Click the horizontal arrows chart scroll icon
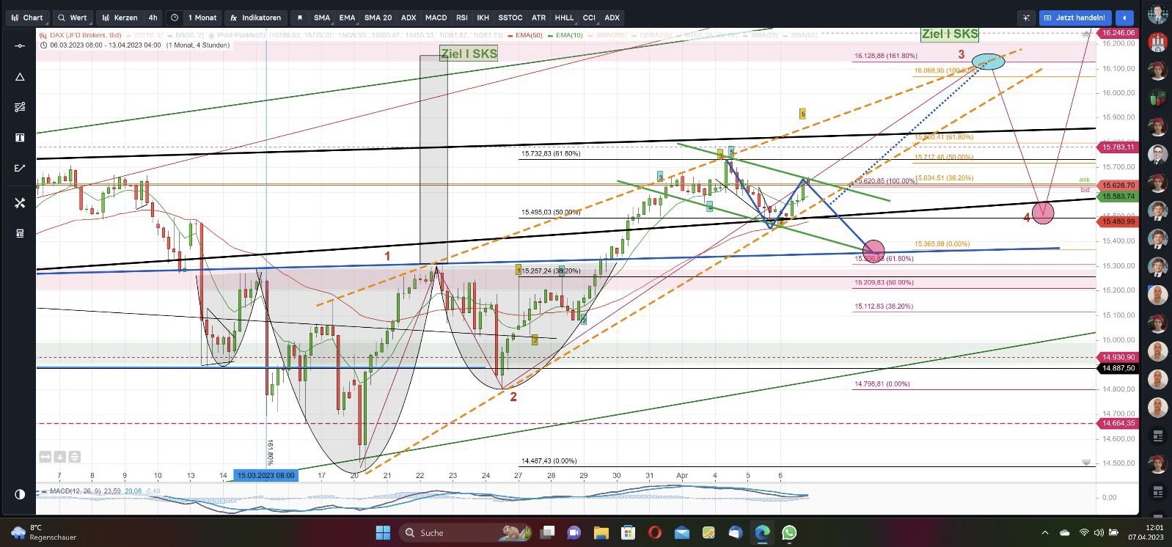Screen dimensions: 1172x547 45,457
